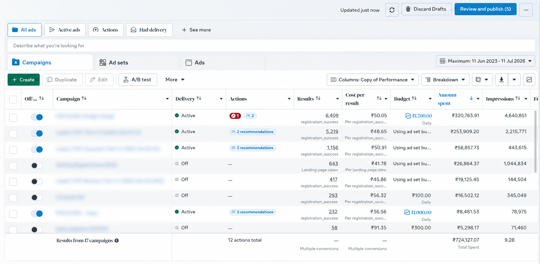The width and height of the screenshot is (540, 264).
Task: Open the Breakdown dropdown
Action: pos(445,80)
